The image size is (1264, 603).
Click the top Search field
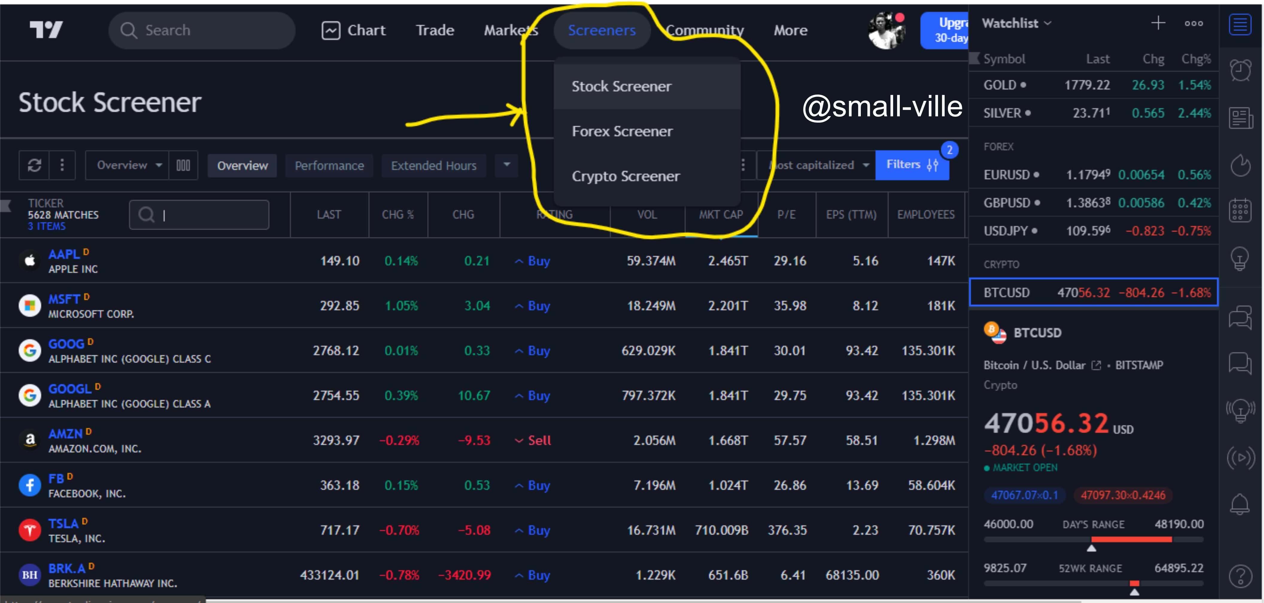point(202,31)
